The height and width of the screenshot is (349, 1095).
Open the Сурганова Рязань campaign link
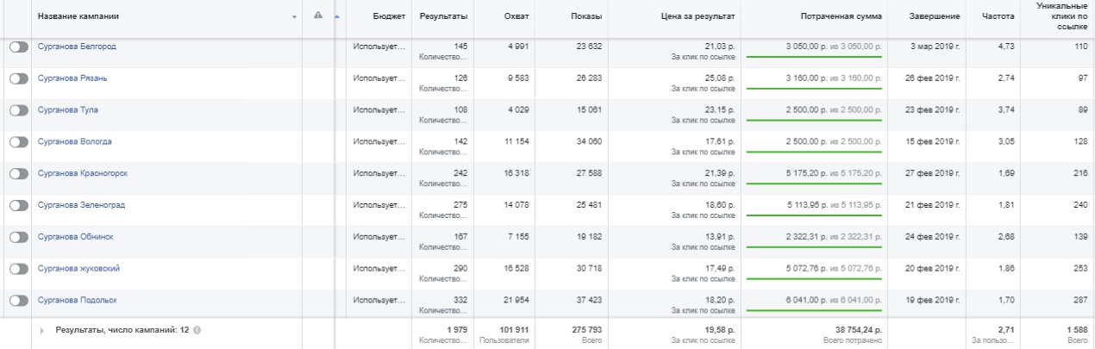(x=72, y=78)
